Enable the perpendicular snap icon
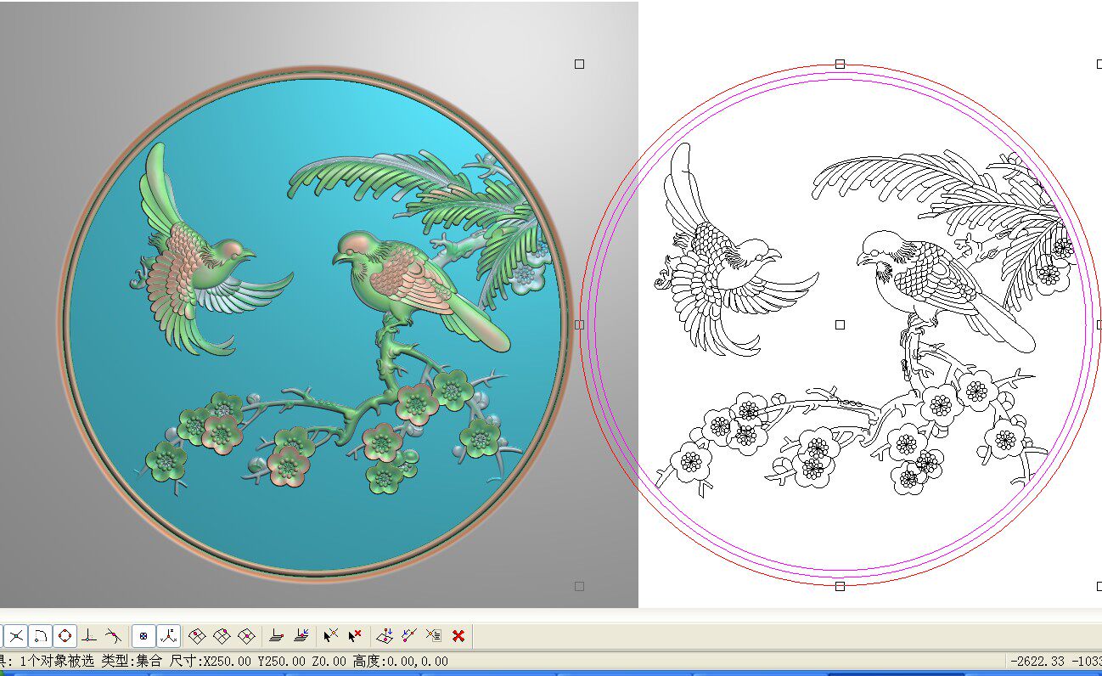 coord(89,635)
